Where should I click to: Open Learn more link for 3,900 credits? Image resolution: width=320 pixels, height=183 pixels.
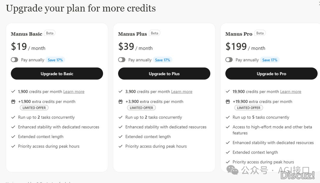182,92
